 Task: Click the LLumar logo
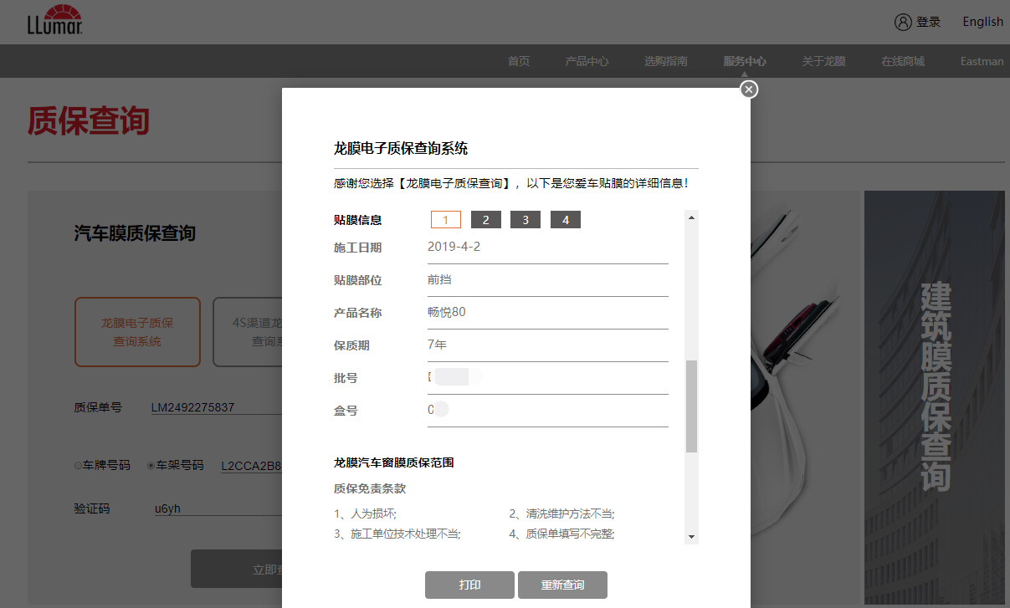tap(55, 21)
